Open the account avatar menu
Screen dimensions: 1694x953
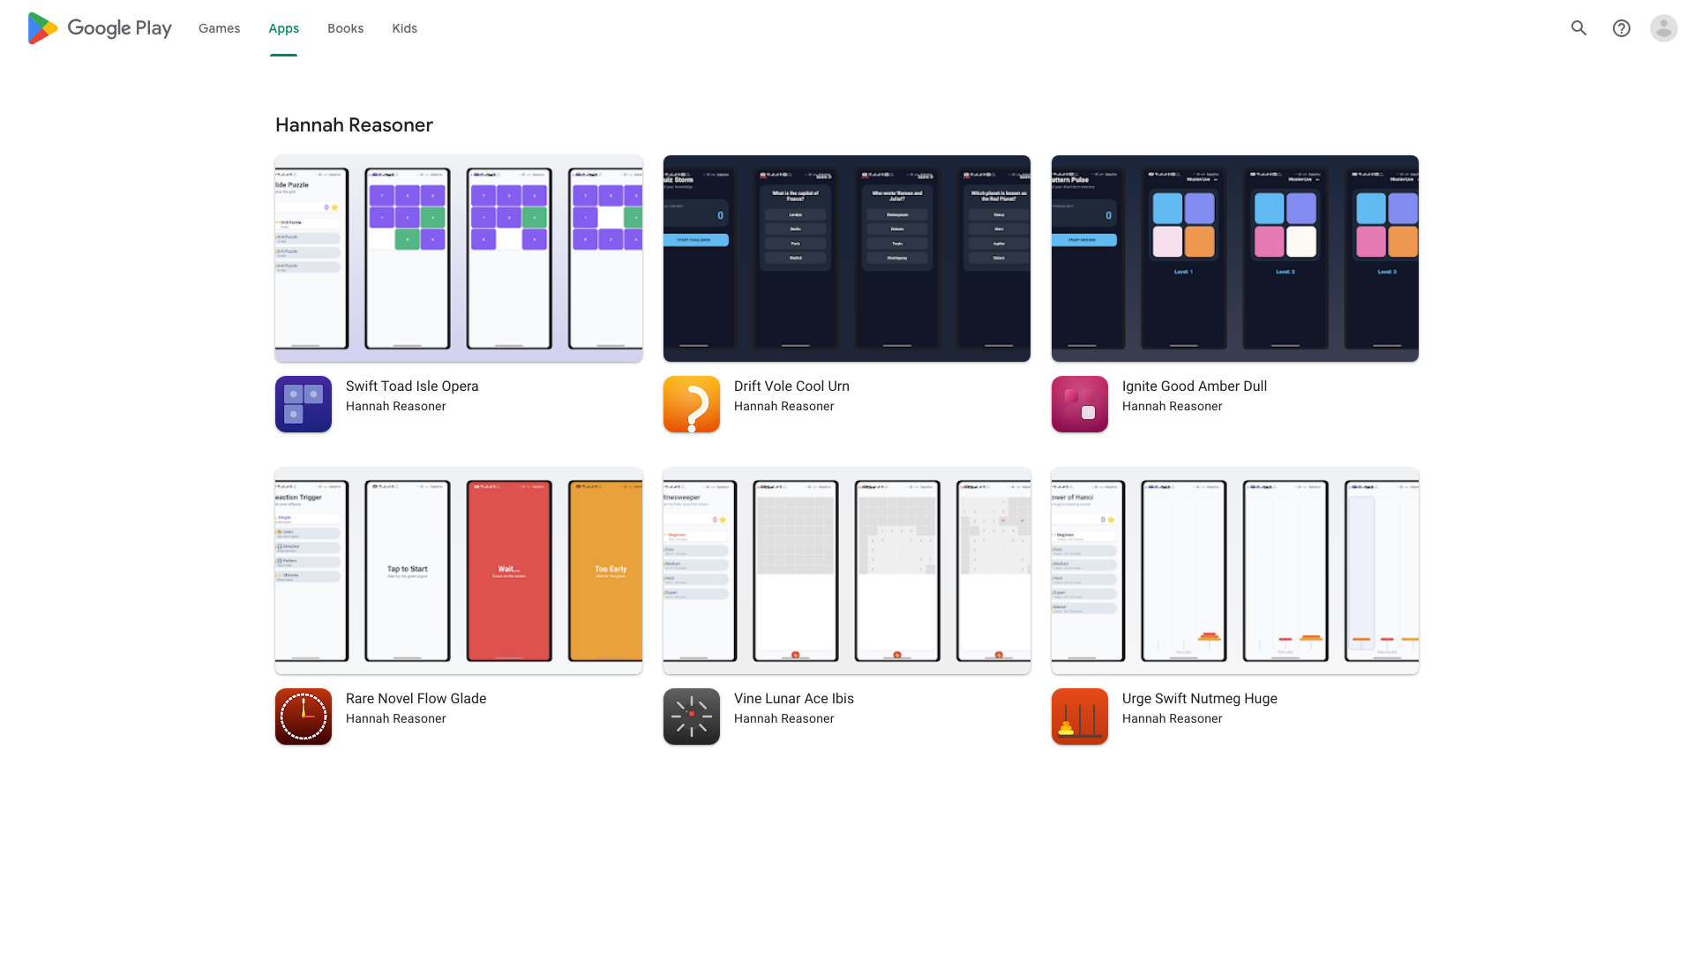pyautogui.click(x=1663, y=28)
